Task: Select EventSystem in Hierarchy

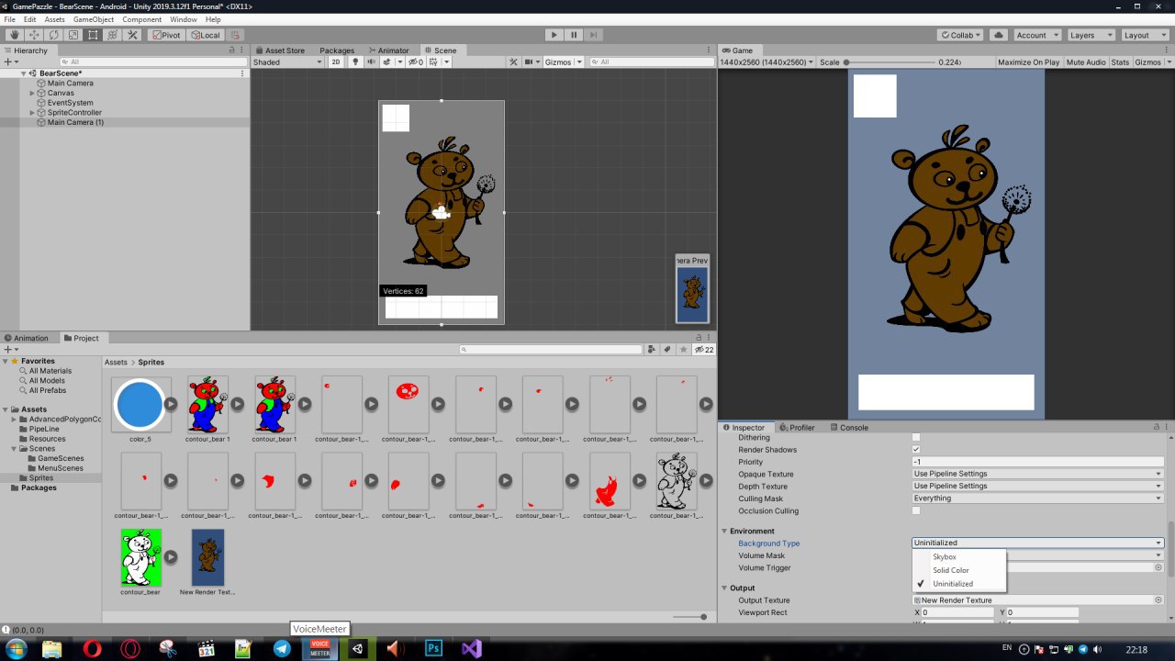Action: (71, 103)
